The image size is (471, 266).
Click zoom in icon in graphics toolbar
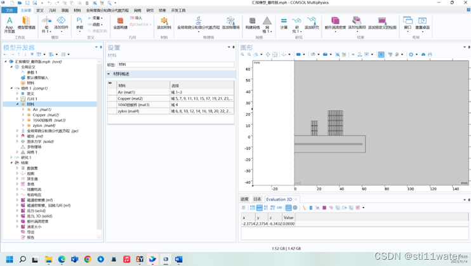click(x=242, y=55)
